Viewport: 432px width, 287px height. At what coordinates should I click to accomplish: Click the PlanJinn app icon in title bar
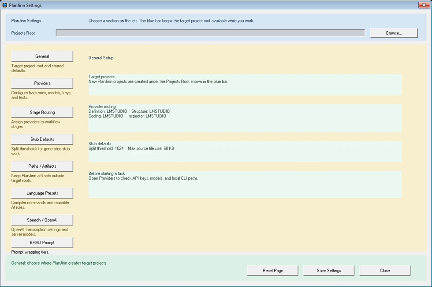point(5,5)
